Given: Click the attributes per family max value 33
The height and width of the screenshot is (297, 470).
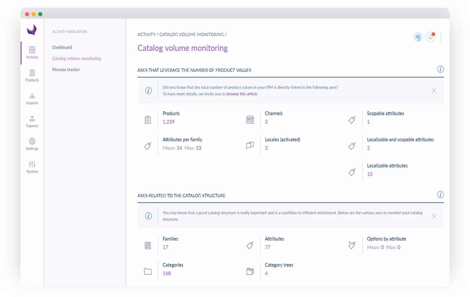Looking at the screenshot, I should tap(198, 148).
